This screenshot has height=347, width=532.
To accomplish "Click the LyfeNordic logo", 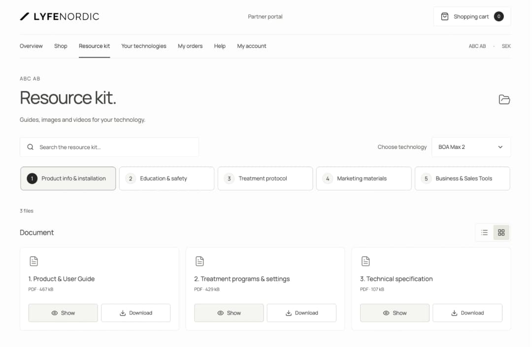I will (60, 16).
